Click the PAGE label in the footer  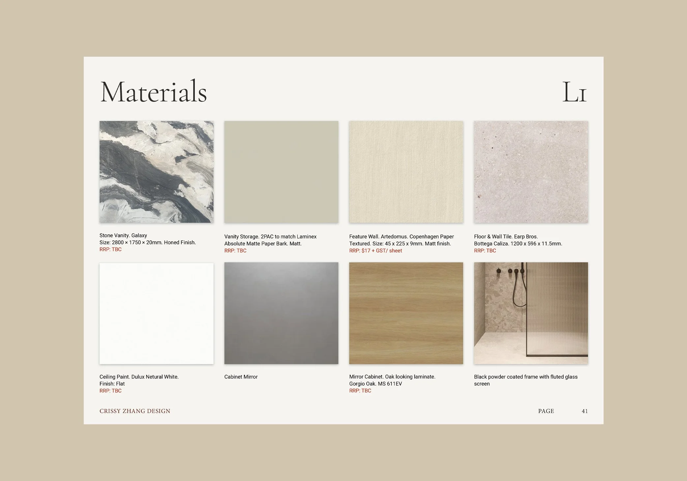click(546, 411)
